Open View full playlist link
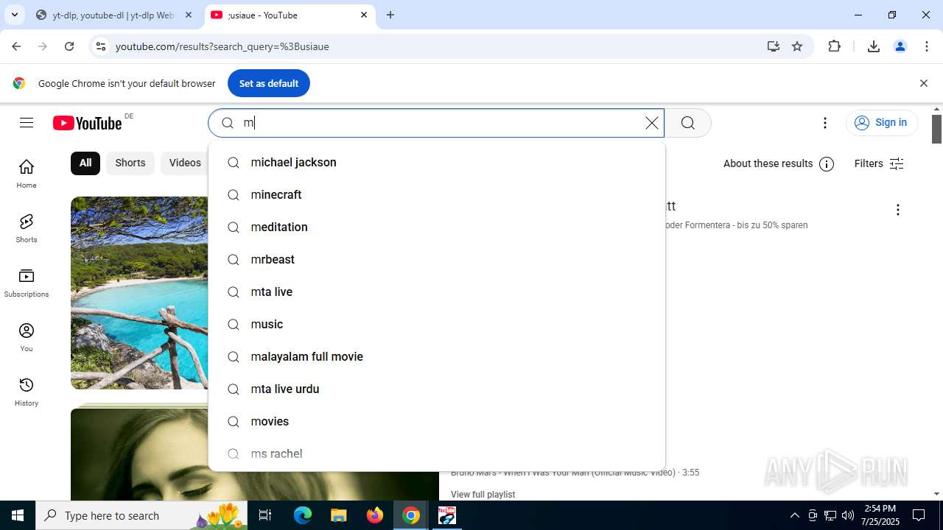The width and height of the screenshot is (943, 530). (x=483, y=495)
